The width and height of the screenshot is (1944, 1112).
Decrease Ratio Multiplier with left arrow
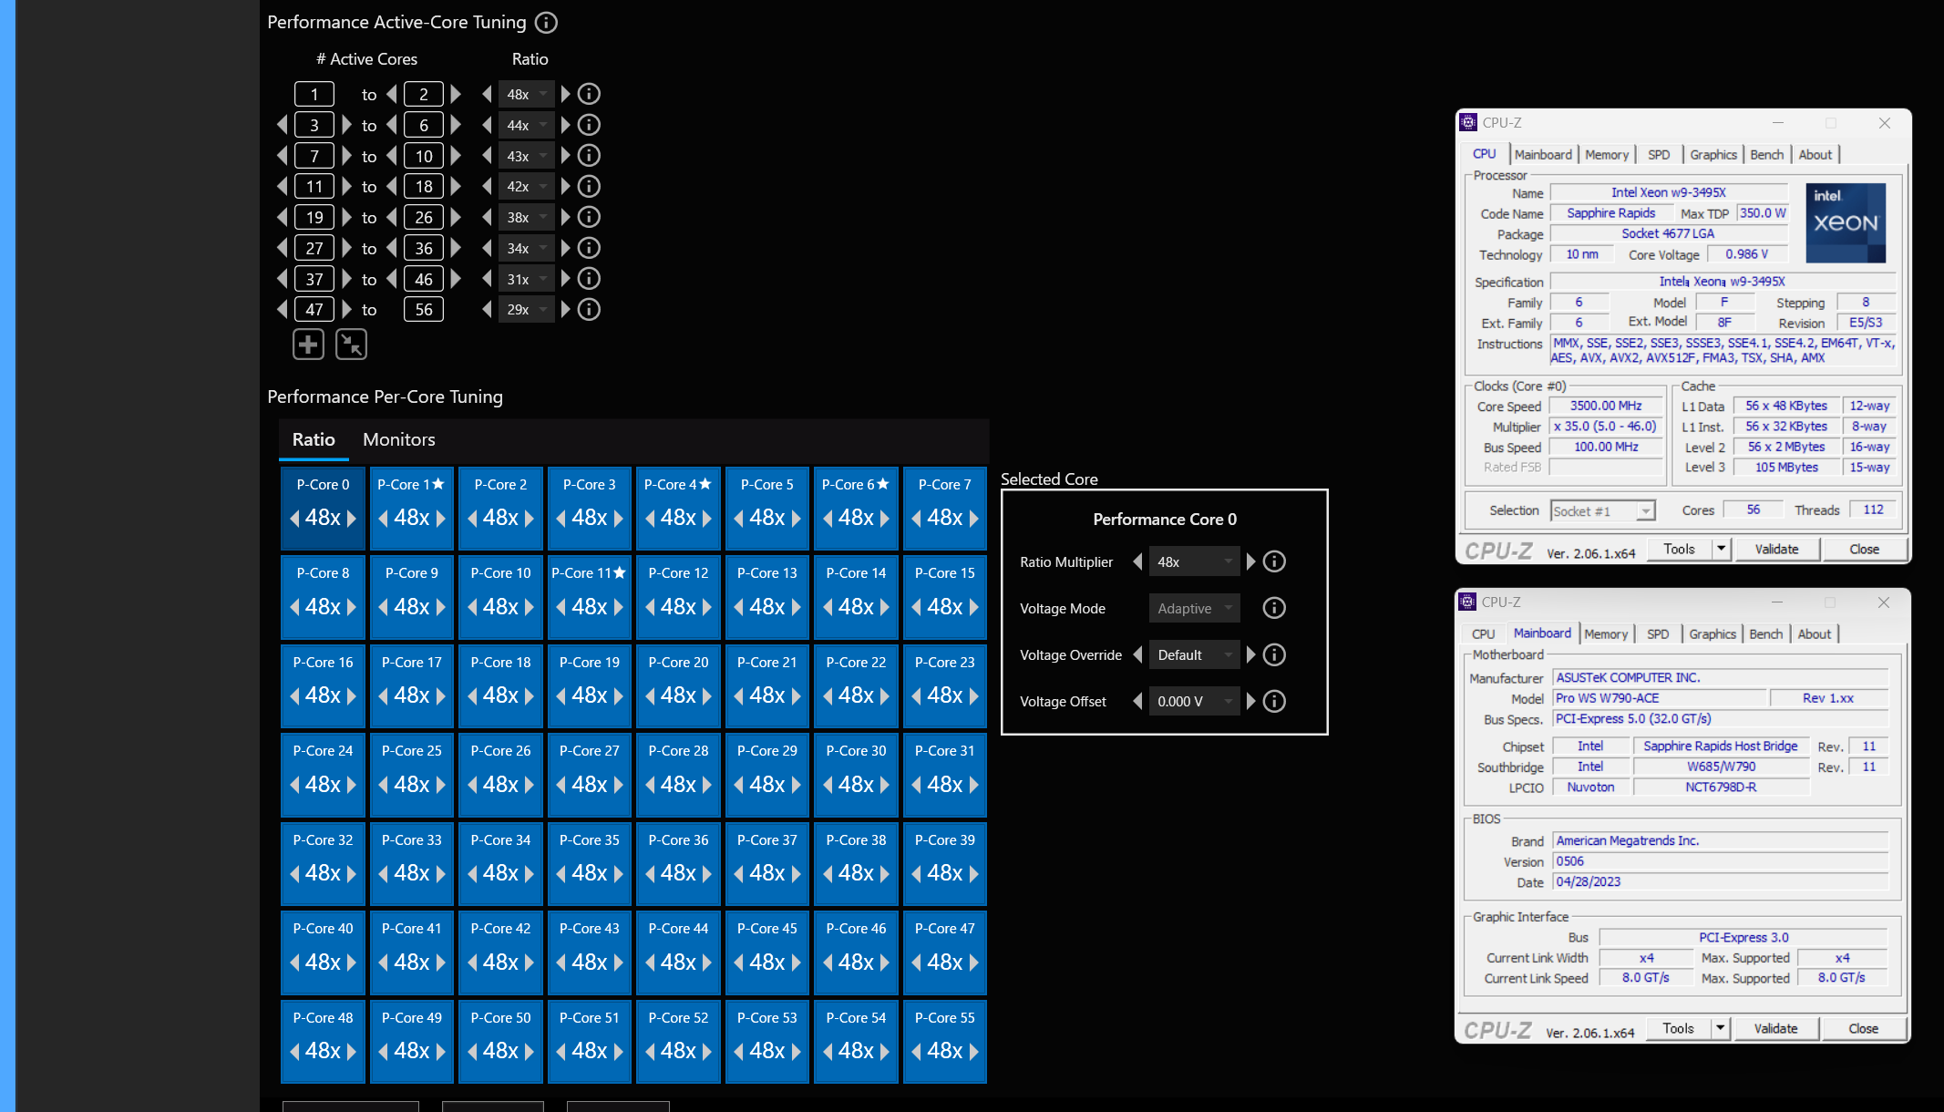[1137, 561]
